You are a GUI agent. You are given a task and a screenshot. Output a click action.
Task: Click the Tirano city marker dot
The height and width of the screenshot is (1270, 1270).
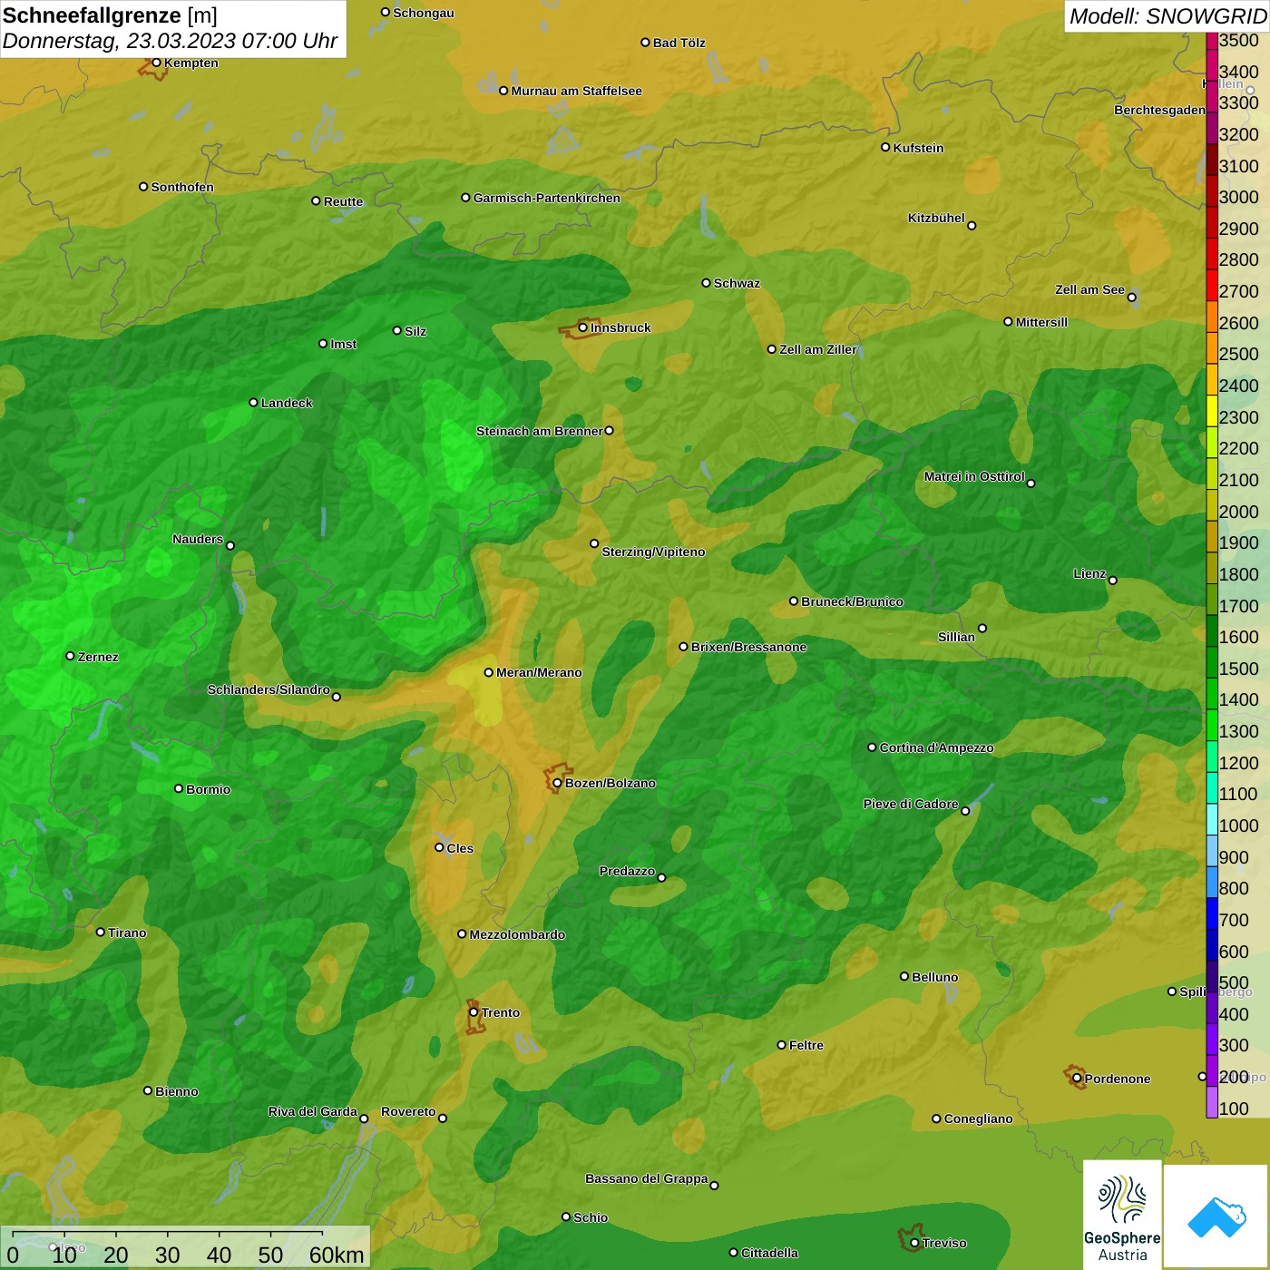click(101, 932)
